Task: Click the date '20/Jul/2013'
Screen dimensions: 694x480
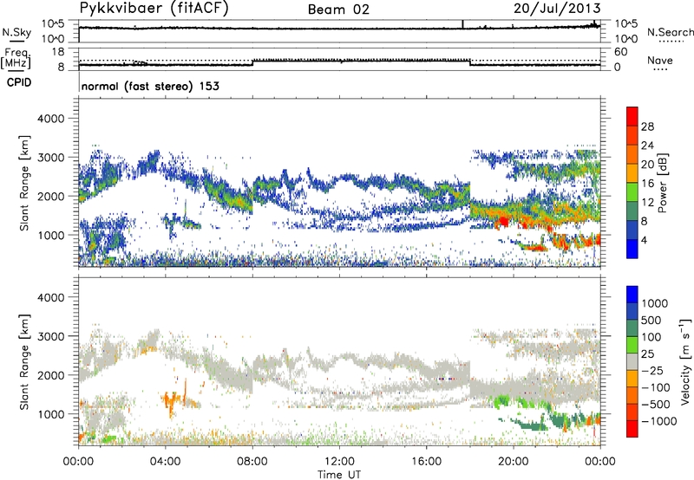Action: pyautogui.click(x=557, y=8)
